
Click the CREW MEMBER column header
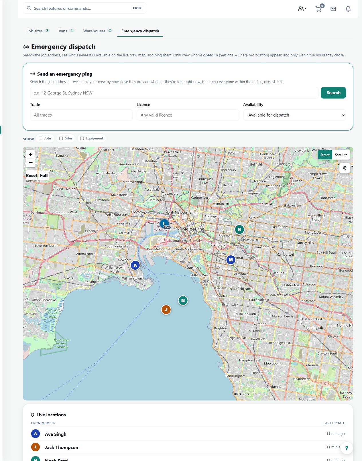[43, 423]
